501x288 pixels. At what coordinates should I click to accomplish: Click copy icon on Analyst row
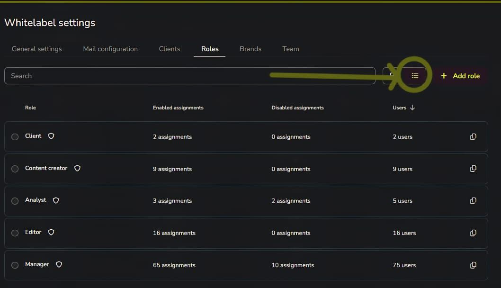473,201
